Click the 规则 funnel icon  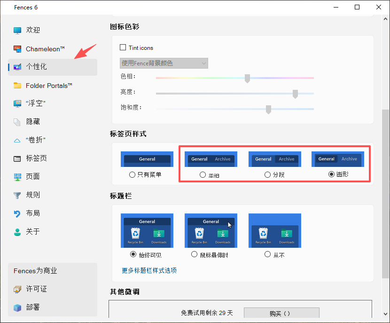[x=17, y=195]
